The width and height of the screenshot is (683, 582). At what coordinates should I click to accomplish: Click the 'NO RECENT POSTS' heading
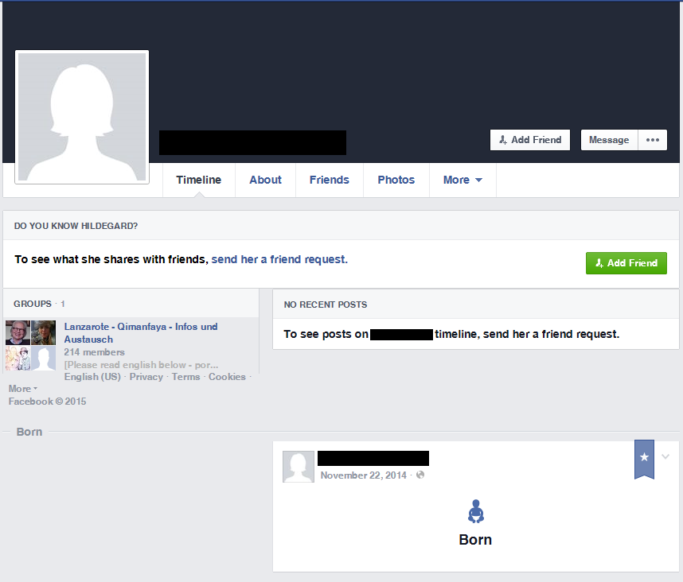click(326, 305)
